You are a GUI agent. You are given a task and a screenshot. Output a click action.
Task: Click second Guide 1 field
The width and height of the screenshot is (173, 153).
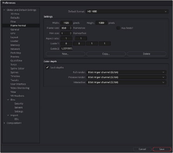[79, 43]
